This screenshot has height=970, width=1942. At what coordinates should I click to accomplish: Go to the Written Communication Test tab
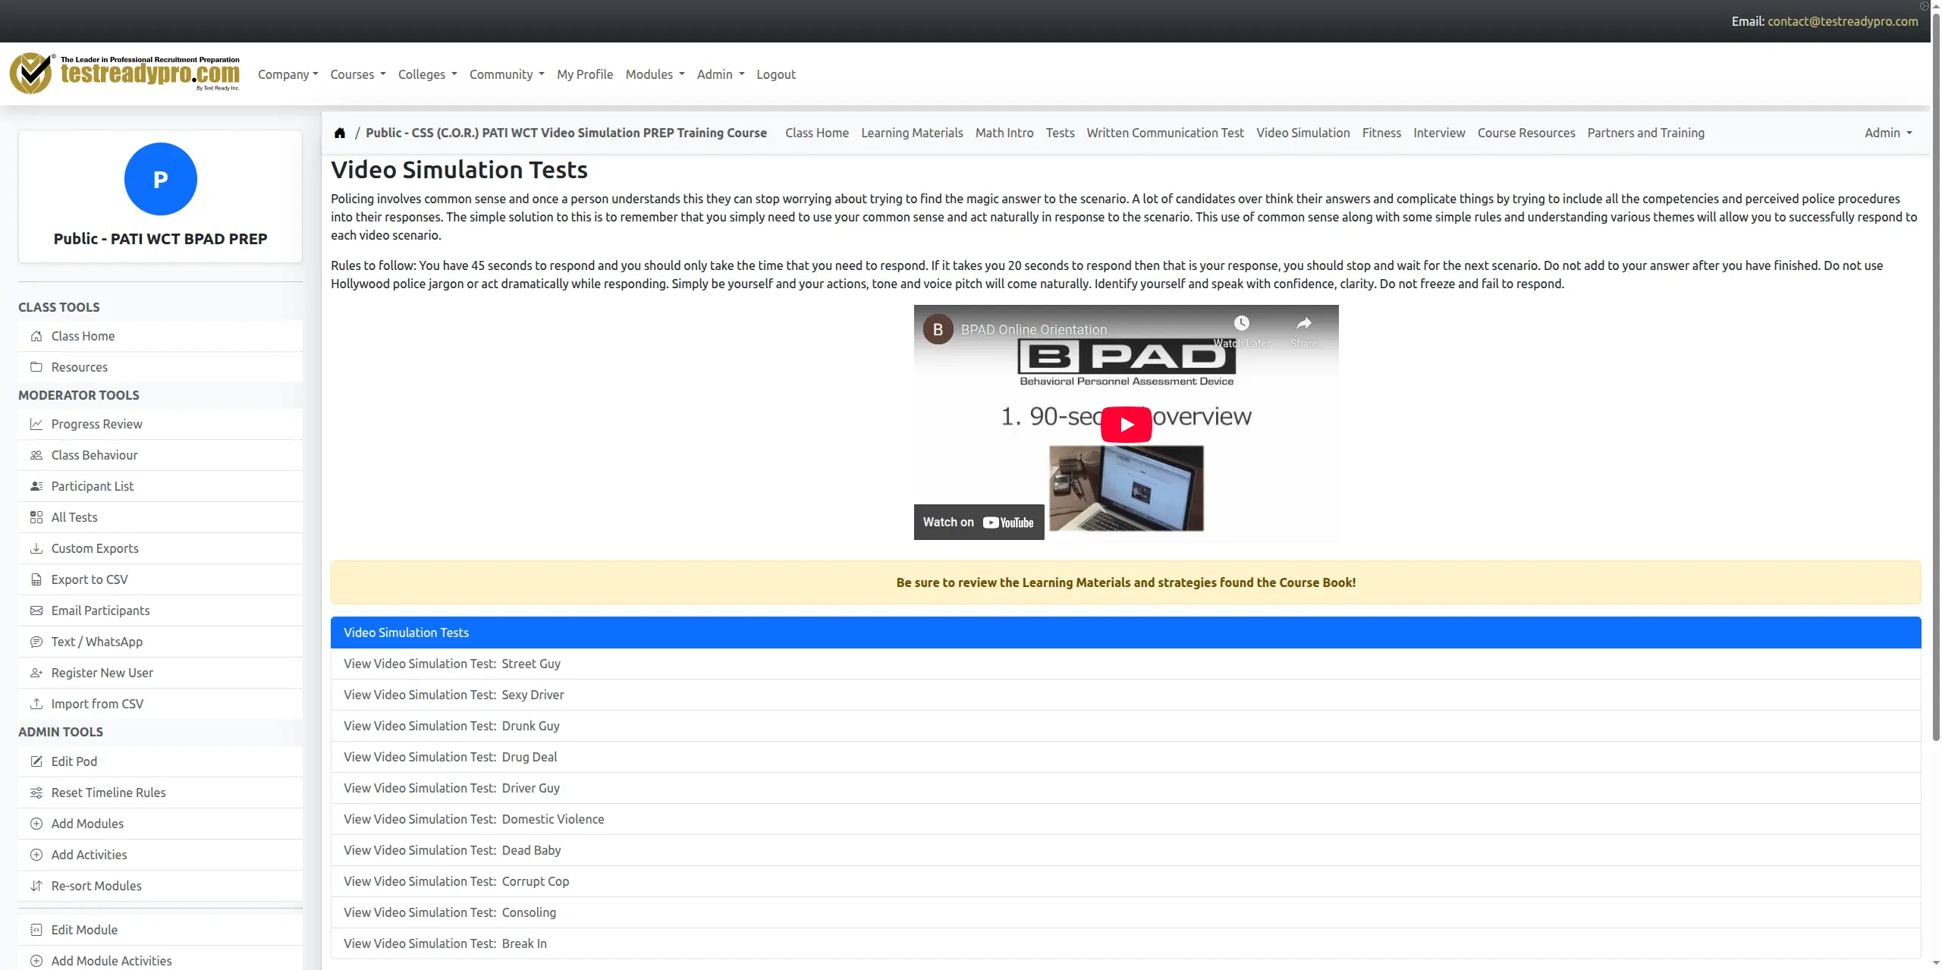click(1165, 133)
